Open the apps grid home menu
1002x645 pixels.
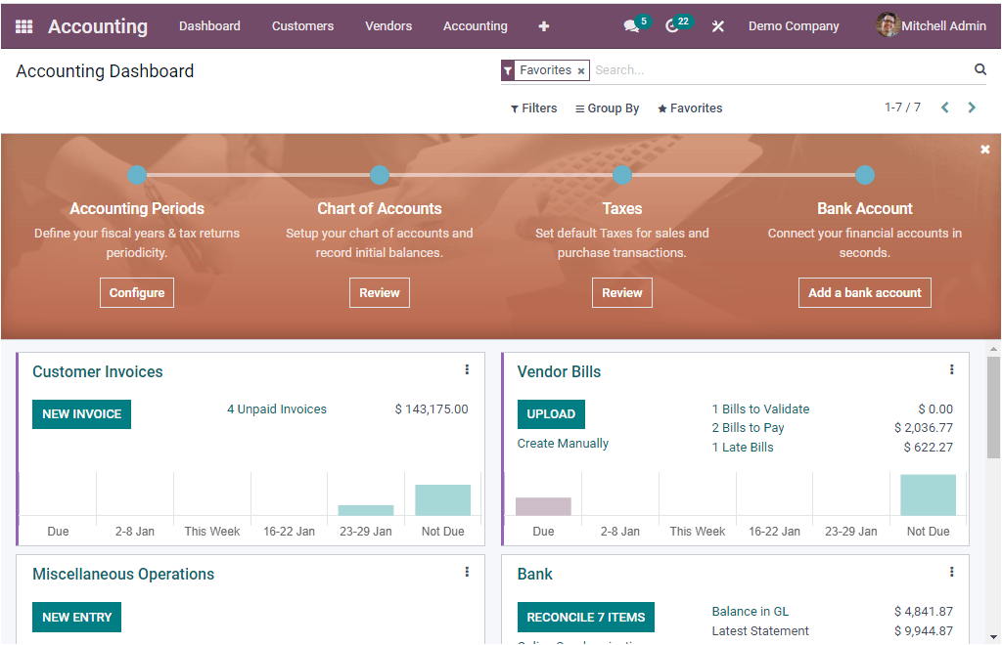point(23,26)
